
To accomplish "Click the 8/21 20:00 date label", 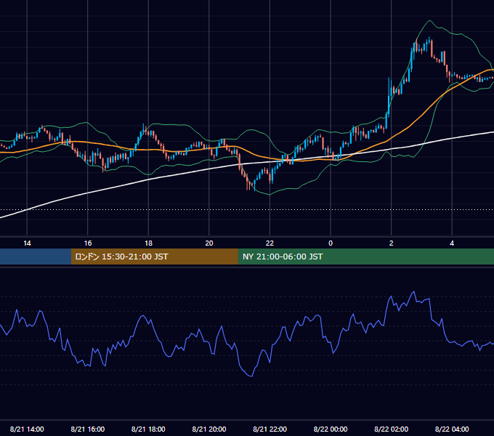I will point(209,429).
